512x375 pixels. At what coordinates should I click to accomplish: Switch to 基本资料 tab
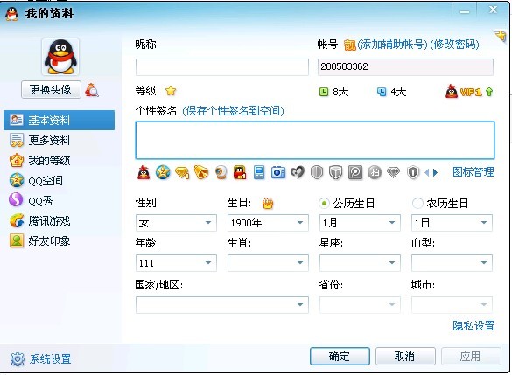tap(60, 121)
